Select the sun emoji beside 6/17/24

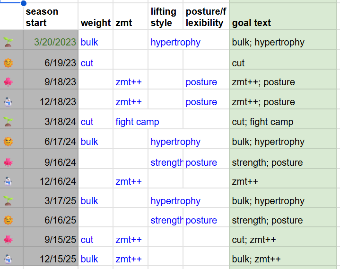pos(8,142)
